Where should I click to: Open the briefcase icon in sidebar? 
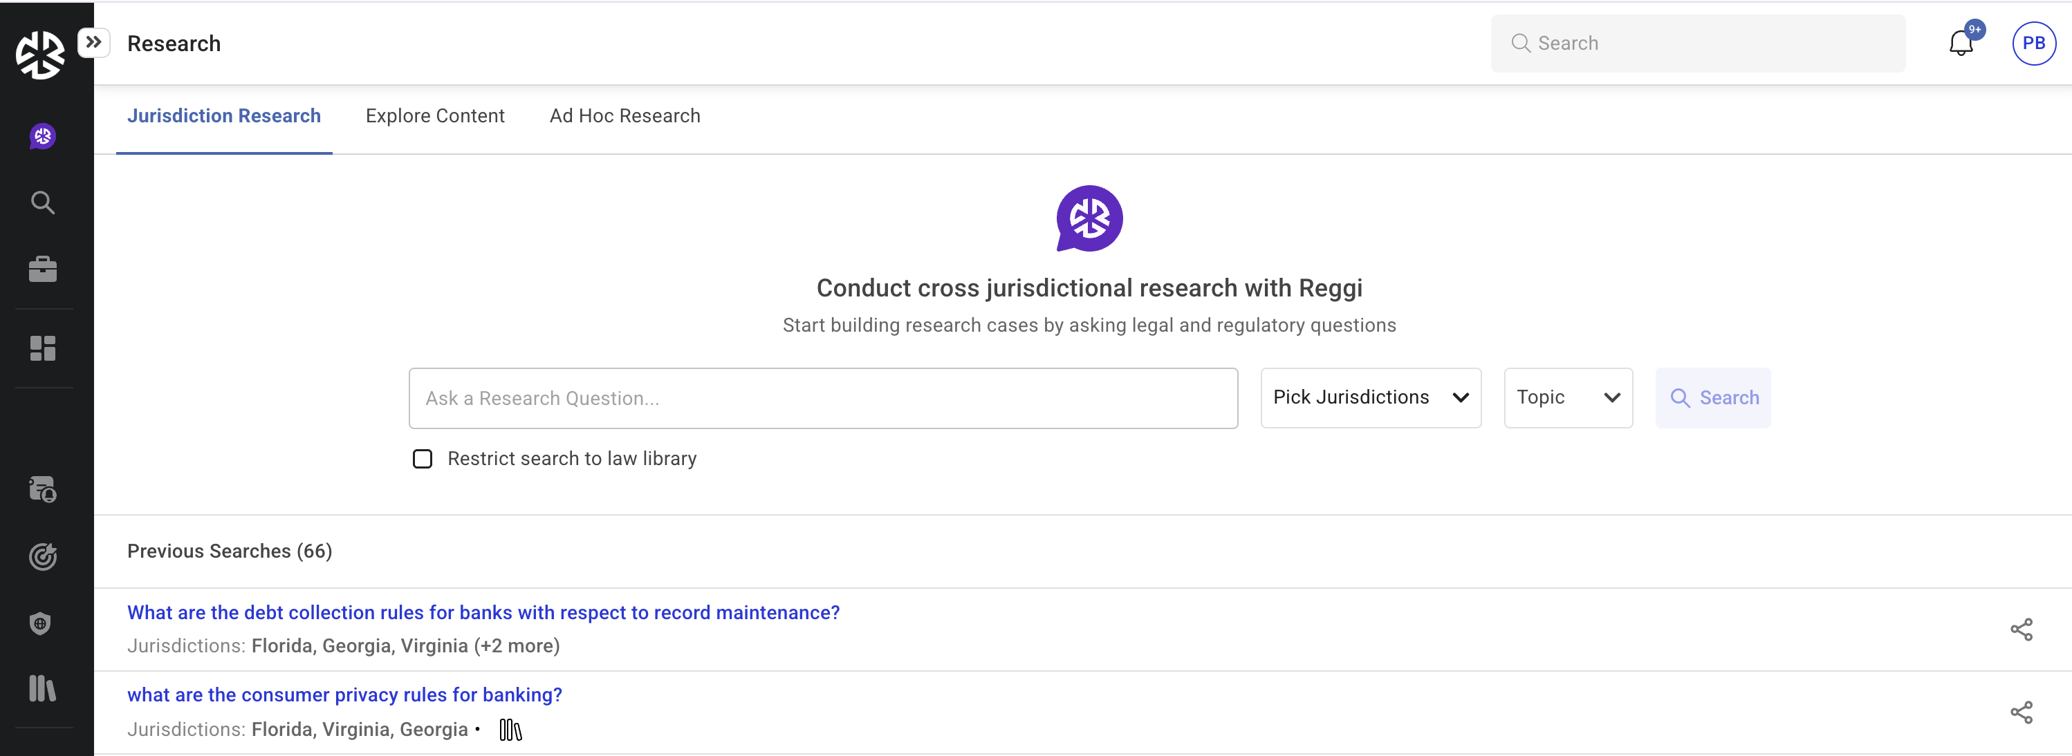(x=43, y=269)
